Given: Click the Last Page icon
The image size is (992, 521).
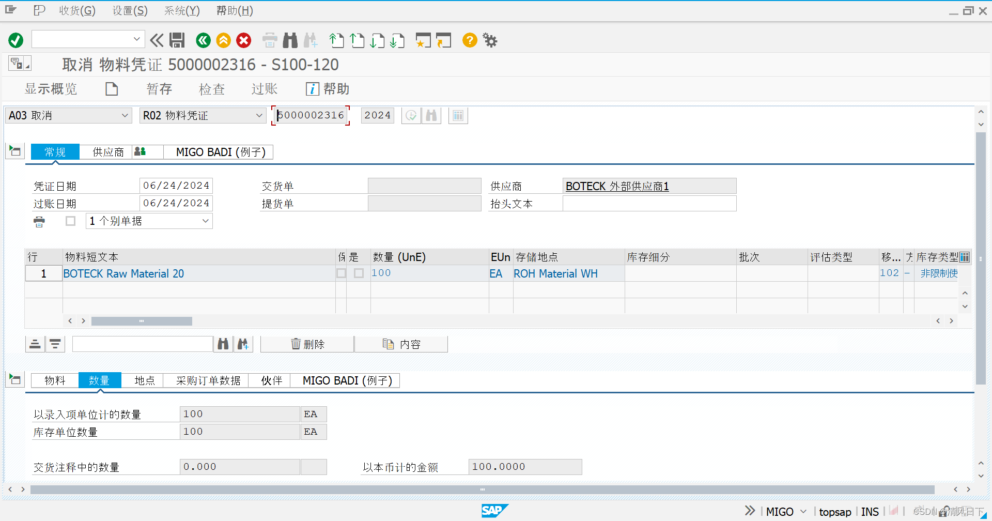Looking at the screenshot, I should pyautogui.click(x=397, y=40).
